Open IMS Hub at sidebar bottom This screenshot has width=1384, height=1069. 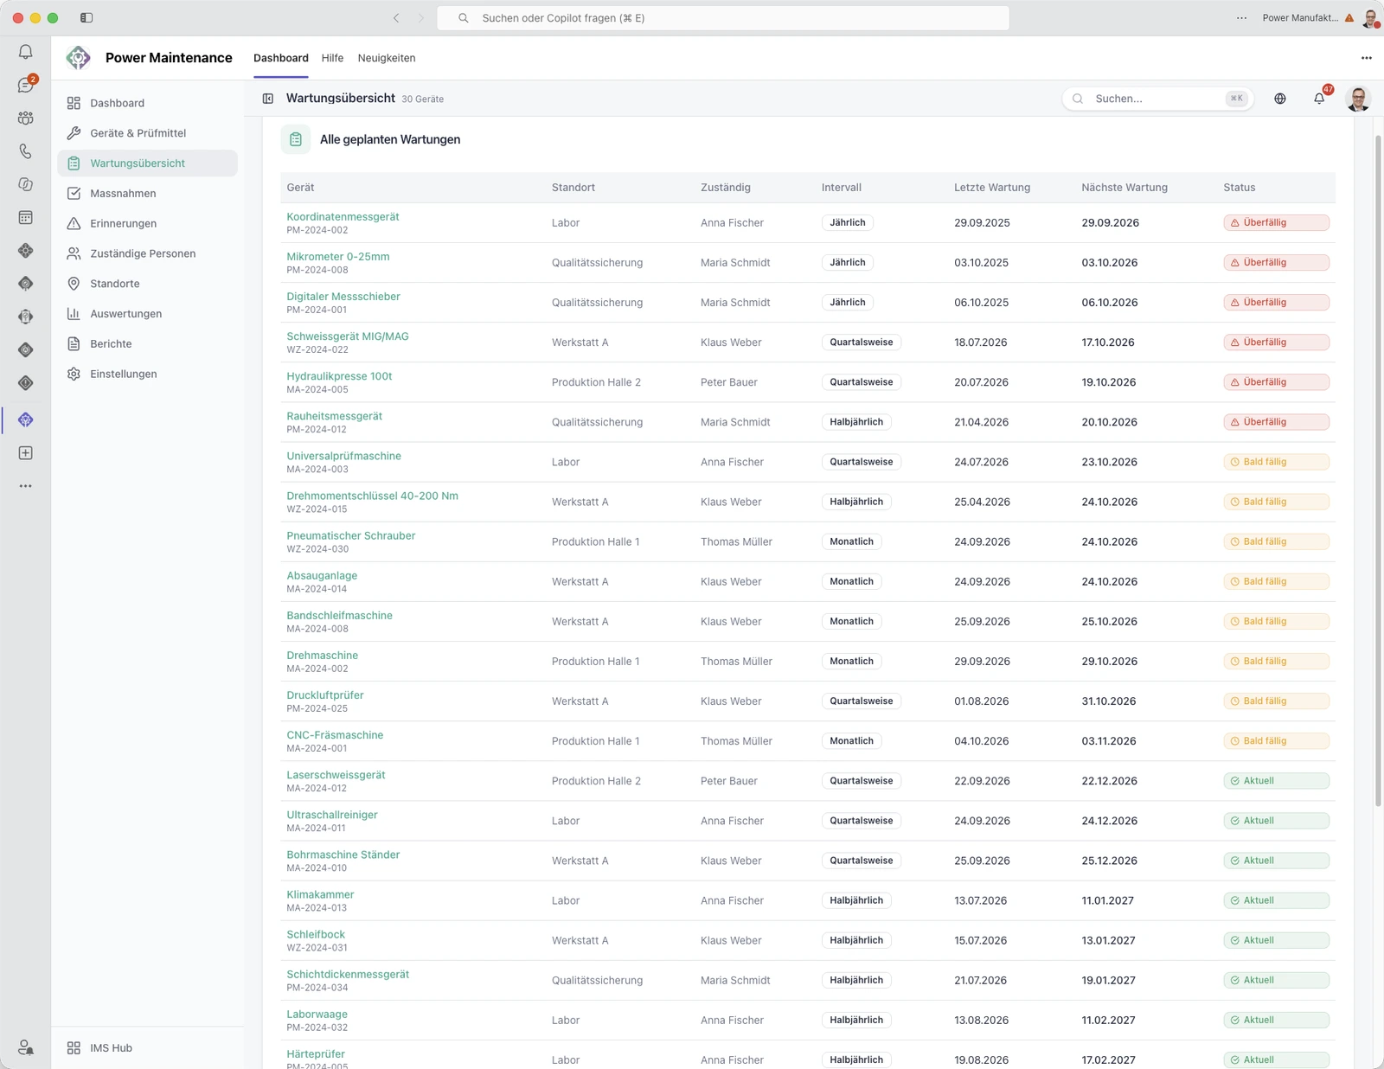(147, 1048)
